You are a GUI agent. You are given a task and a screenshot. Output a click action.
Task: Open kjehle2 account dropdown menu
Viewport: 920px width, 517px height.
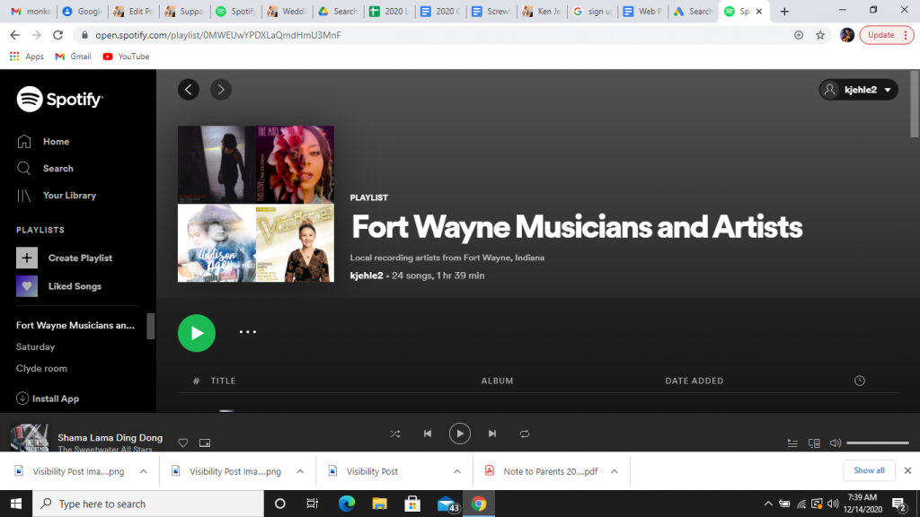coord(858,90)
